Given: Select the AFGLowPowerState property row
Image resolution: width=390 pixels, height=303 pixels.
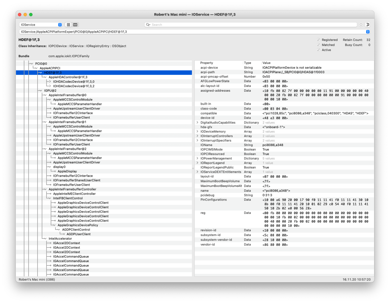Looking at the screenshot, I should point(284,81).
